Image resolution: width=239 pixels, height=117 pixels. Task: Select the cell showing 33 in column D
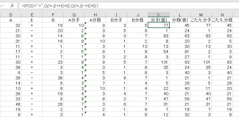pyautogui.click(x=11, y=99)
